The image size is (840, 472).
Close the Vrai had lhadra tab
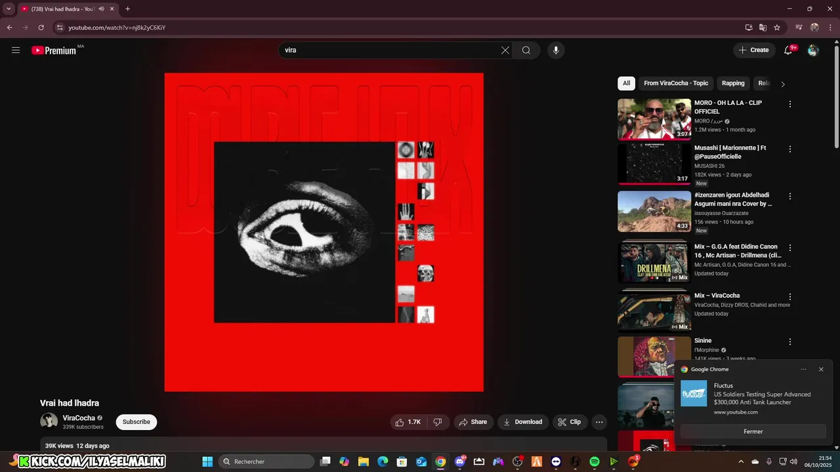[x=112, y=9]
